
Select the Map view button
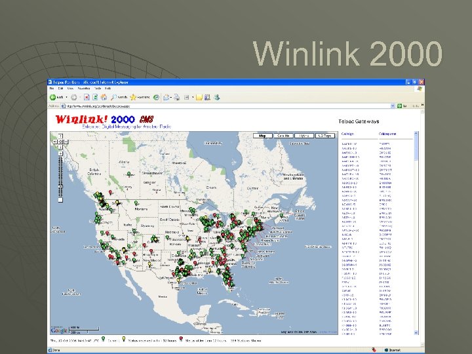click(262, 136)
